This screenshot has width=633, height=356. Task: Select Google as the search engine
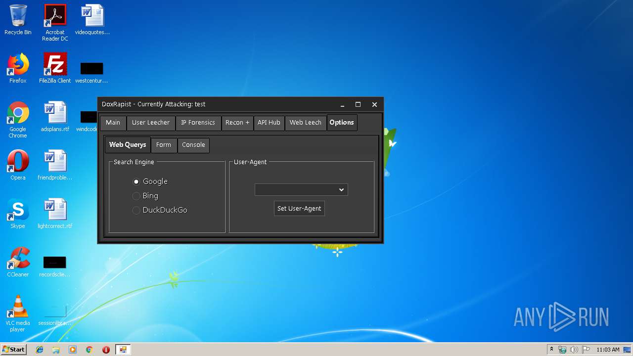point(150,181)
